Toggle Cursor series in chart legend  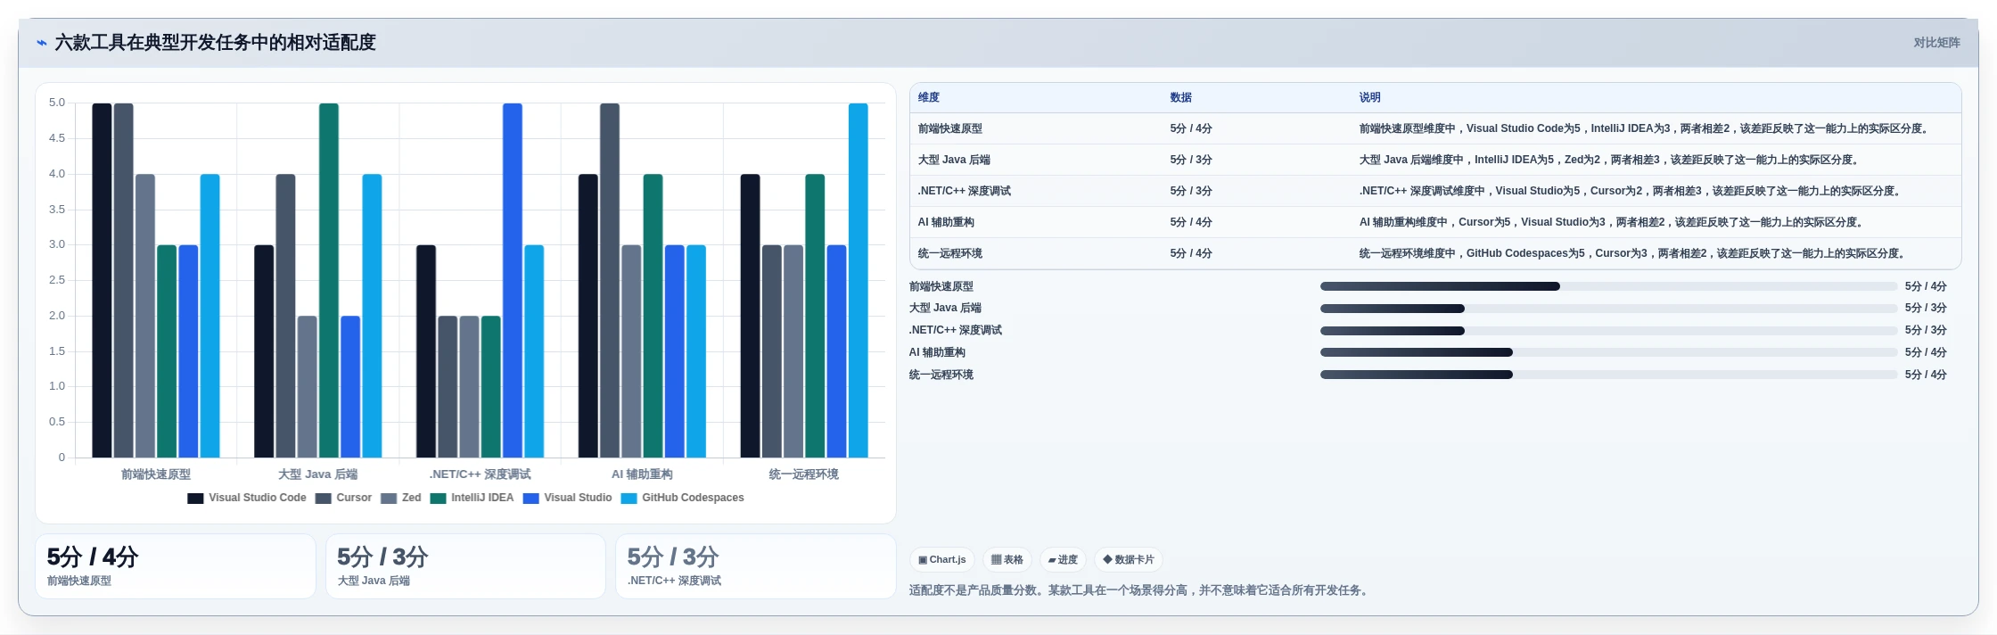(x=343, y=498)
